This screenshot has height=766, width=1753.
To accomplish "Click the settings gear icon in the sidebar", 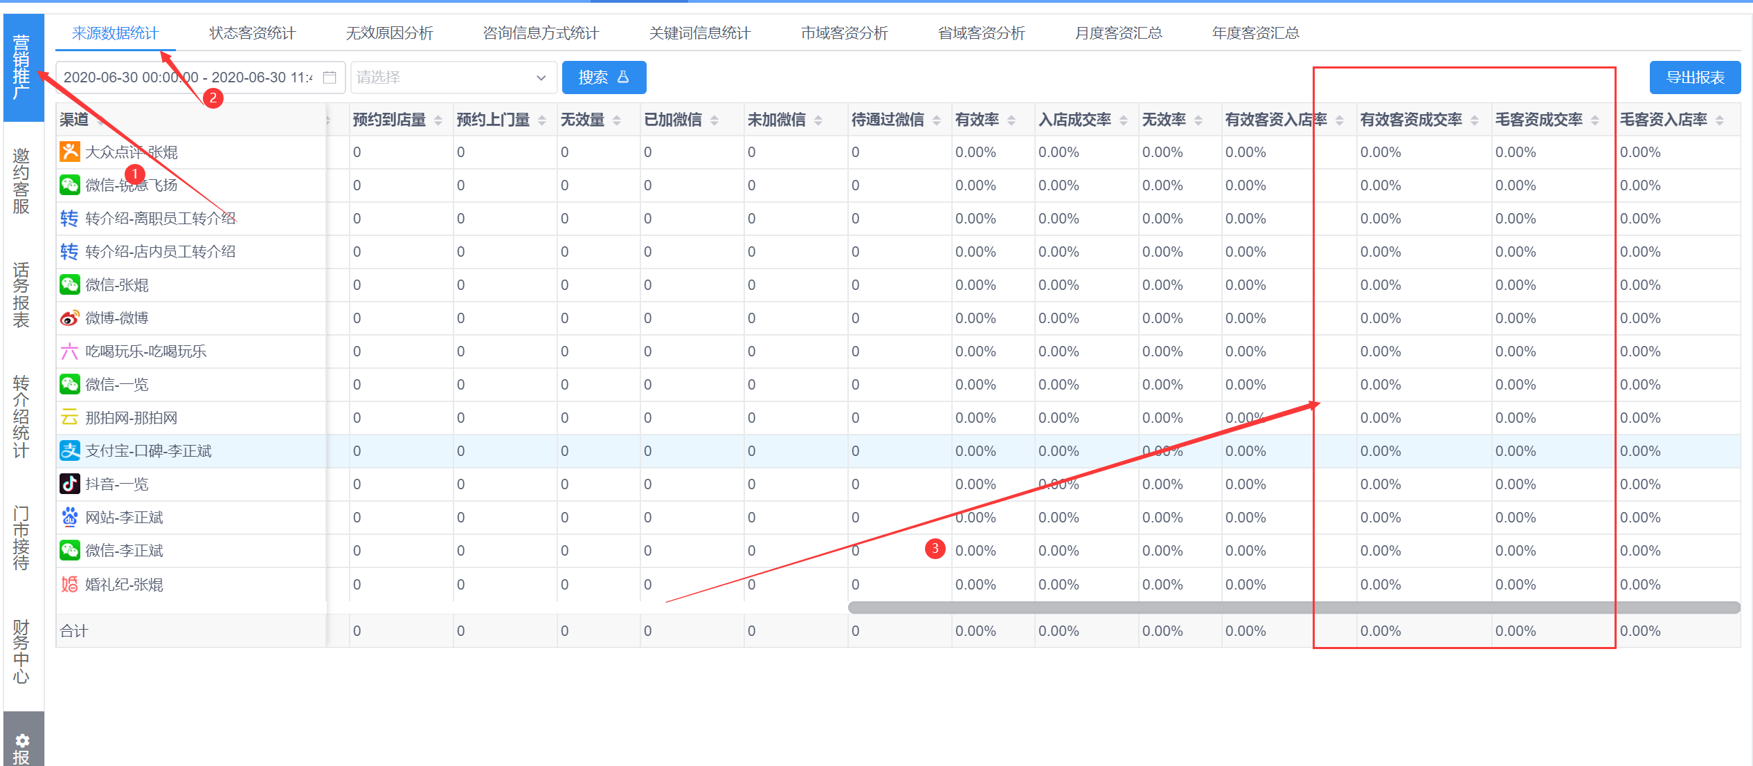I will pos(21,740).
